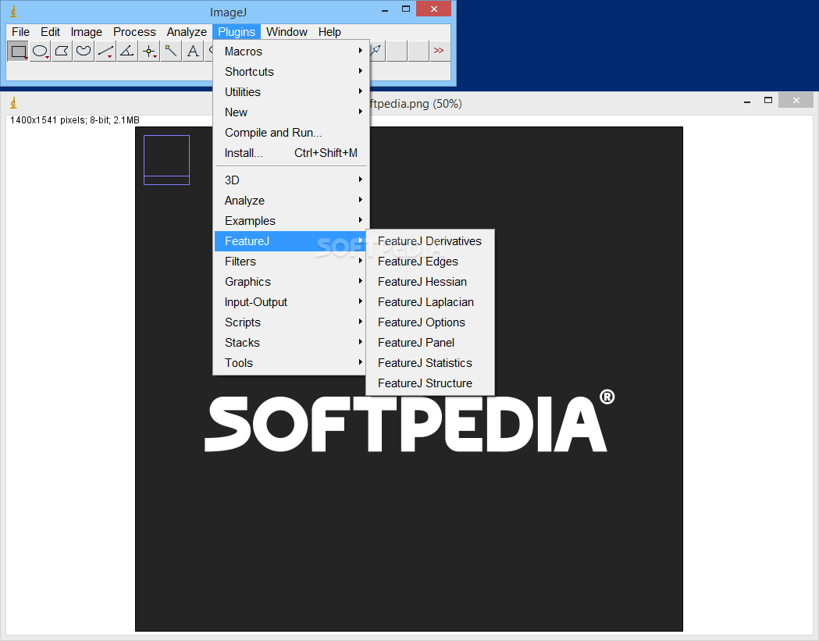
Task: Choose Compile and Run... from Plugins menu
Action: point(291,133)
